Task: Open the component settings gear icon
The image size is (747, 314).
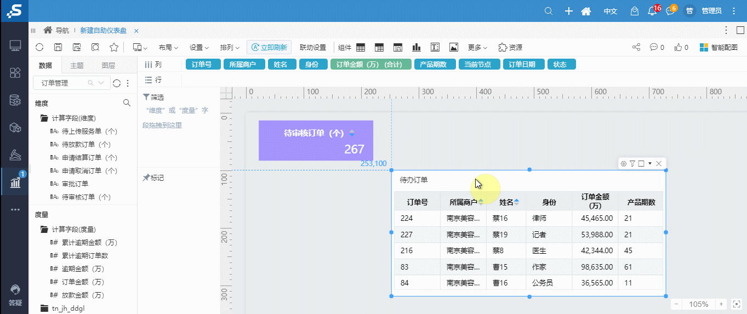Action: (x=623, y=163)
